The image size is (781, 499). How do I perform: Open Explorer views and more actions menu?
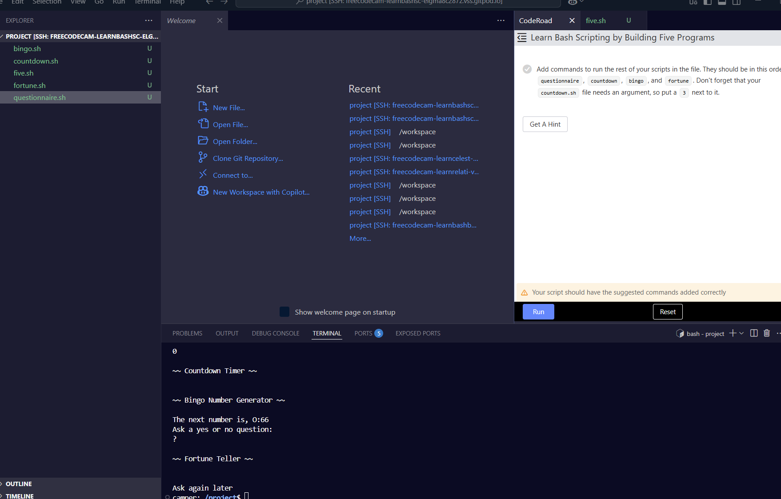click(x=148, y=20)
